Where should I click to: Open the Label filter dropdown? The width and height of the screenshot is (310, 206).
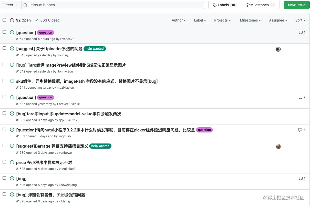(x=200, y=20)
